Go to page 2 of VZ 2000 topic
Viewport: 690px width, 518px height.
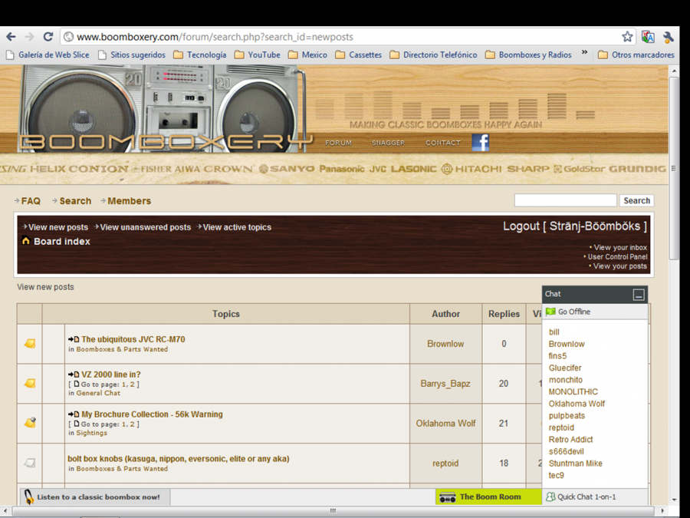pos(132,384)
